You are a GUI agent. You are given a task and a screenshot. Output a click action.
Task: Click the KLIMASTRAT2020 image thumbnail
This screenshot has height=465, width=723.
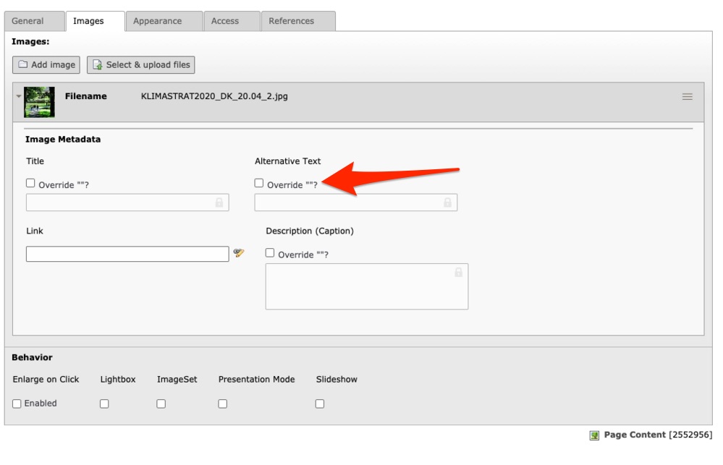tap(39, 102)
